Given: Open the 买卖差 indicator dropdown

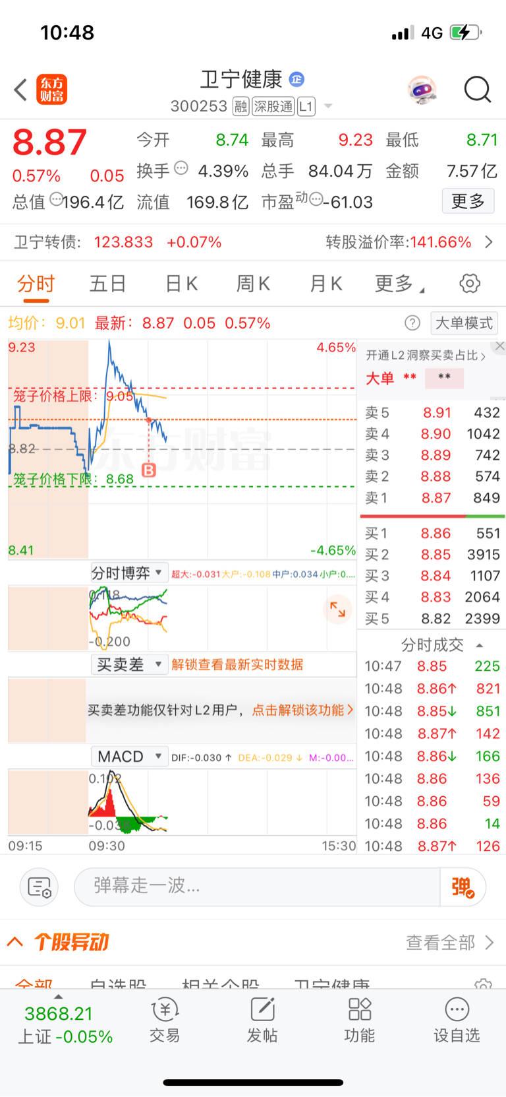Looking at the screenshot, I should 129,664.
